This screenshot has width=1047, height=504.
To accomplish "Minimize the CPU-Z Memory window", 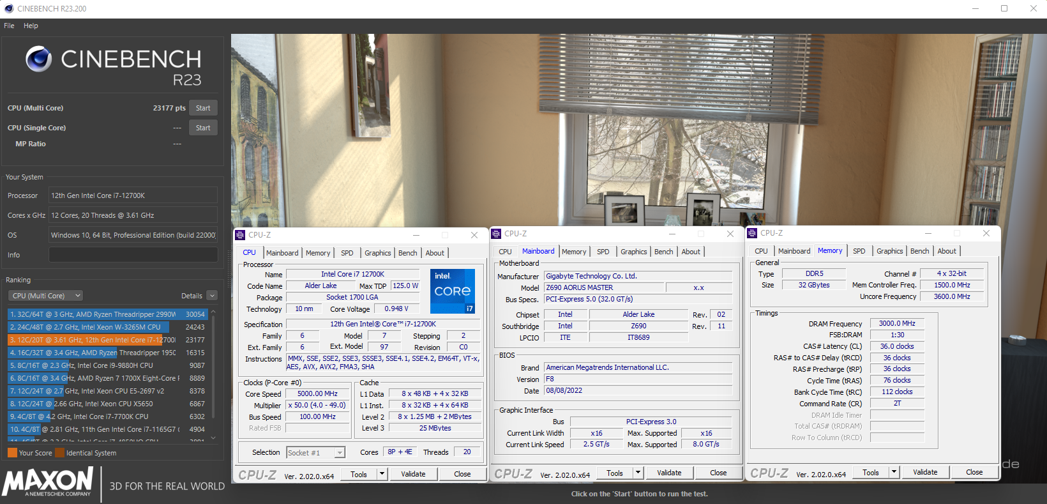I will [928, 233].
